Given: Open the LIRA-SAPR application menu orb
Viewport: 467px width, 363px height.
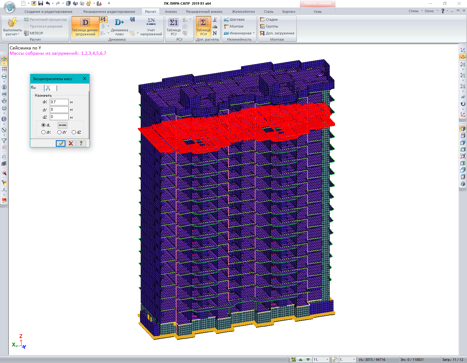Looking at the screenshot, I should (9, 7).
